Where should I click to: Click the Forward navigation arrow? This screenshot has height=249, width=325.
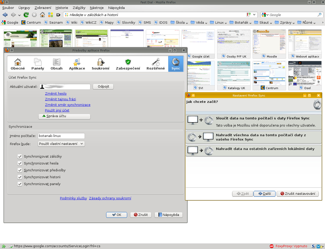pos(13,15)
